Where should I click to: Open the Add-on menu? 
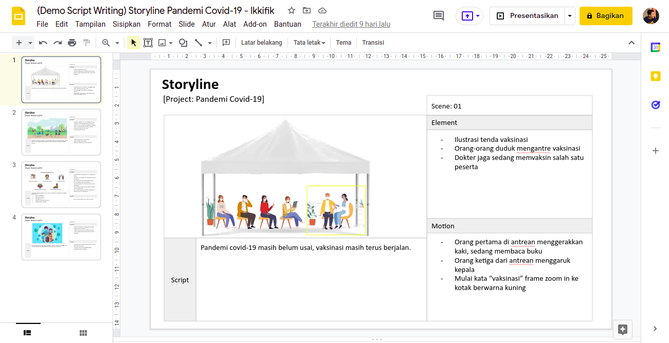[x=255, y=24]
